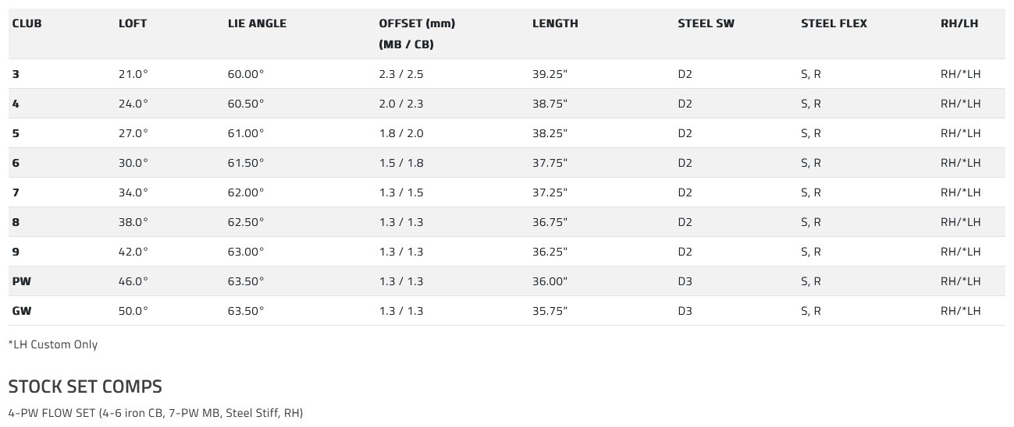Click the 50.0° loft value
This screenshot has width=1014, height=427.
[x=133, y=311]
